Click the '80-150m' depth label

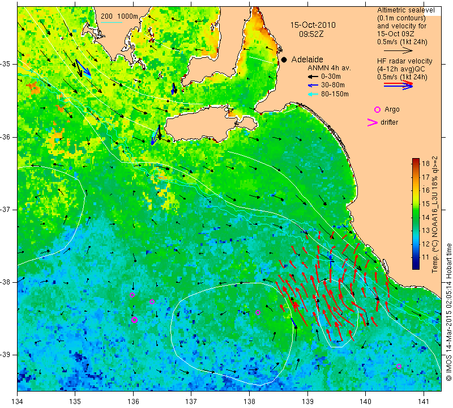click(x=335, y=94)
